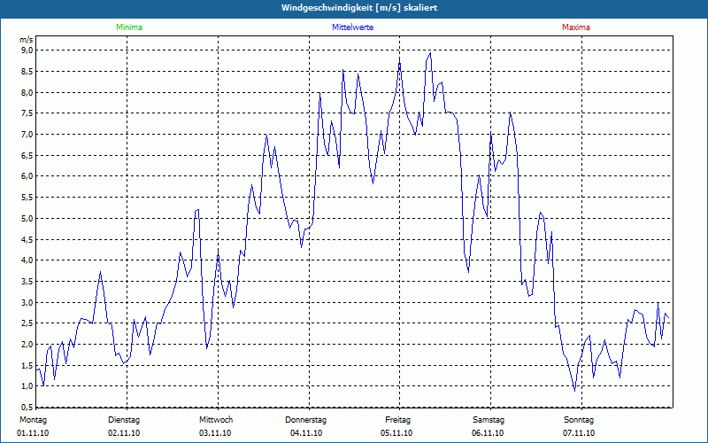
Task: Click the 4,0 y-axis value
Action: (x=27, y=260)
